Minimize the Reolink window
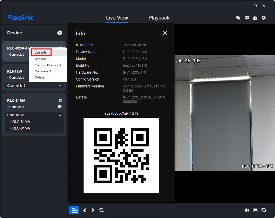Image resolution: width=275 pixels, height=218 pixels. coord(247,6)
